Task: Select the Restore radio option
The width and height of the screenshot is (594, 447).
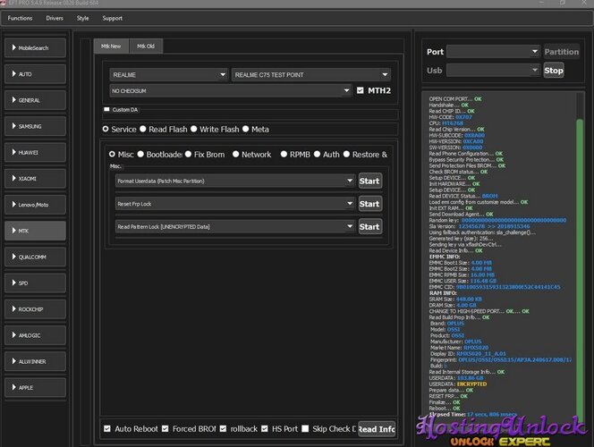Action: click(346, 154)
